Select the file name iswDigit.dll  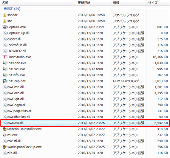point(15,99)
